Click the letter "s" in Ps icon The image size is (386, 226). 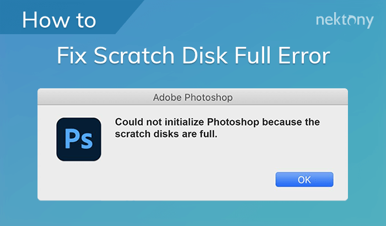point(86,142)
